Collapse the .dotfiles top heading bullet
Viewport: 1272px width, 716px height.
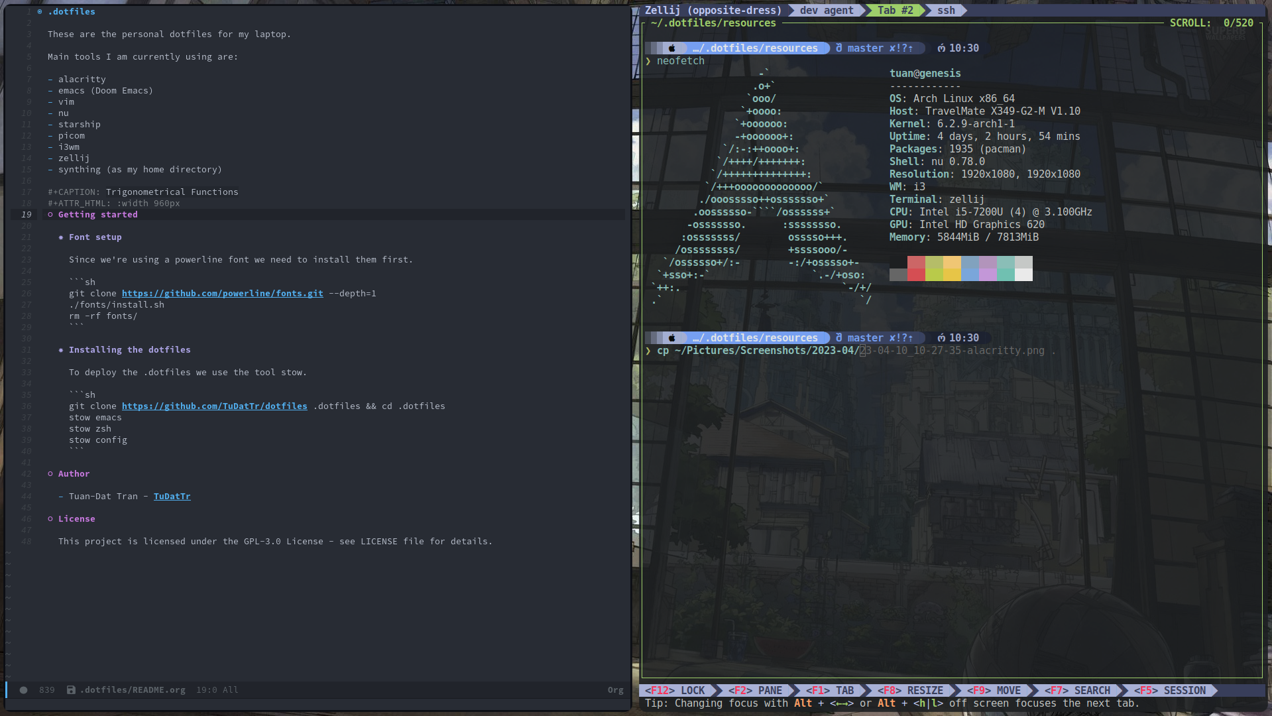40,12
